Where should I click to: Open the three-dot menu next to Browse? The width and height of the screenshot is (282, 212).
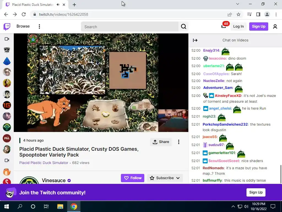[39, 26]
